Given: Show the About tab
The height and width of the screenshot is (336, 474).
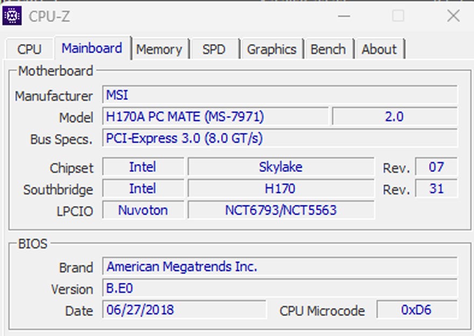Looking at the screenshot, I should pyautogui.click(x=379, y=49).
